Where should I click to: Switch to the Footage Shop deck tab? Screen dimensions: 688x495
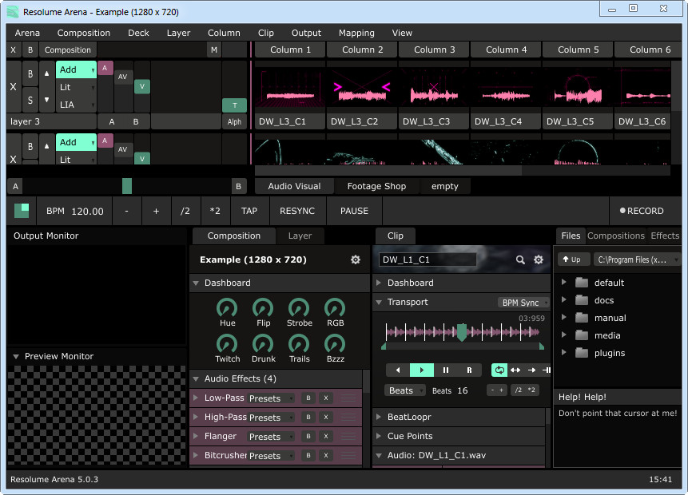point(376,186)
